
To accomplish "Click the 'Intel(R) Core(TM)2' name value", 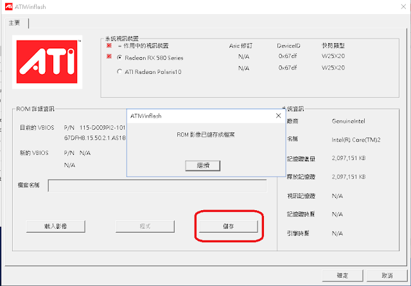I will pos(356,140).
